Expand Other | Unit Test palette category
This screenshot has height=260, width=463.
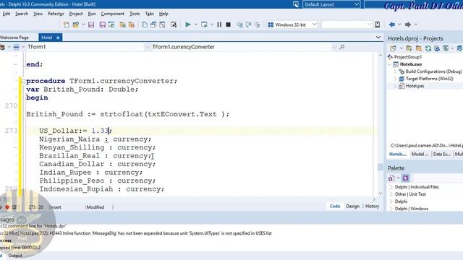click(391, 194)
